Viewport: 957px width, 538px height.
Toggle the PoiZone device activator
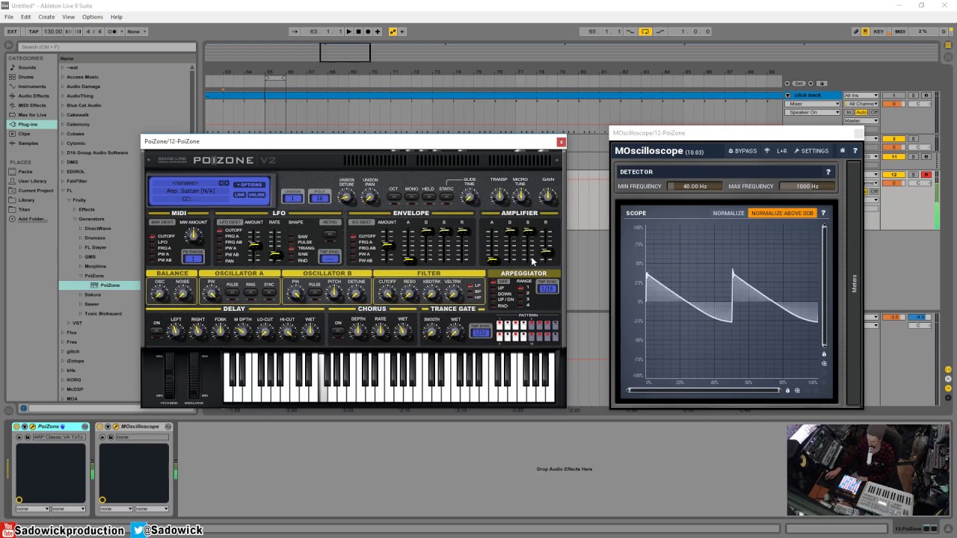[x=17, y=427]
